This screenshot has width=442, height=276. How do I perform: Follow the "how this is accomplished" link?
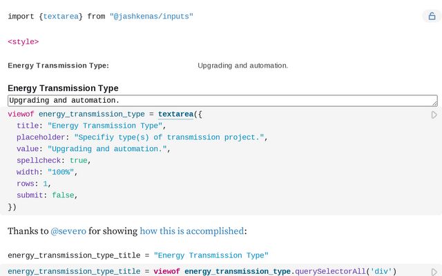pos(191,230)
